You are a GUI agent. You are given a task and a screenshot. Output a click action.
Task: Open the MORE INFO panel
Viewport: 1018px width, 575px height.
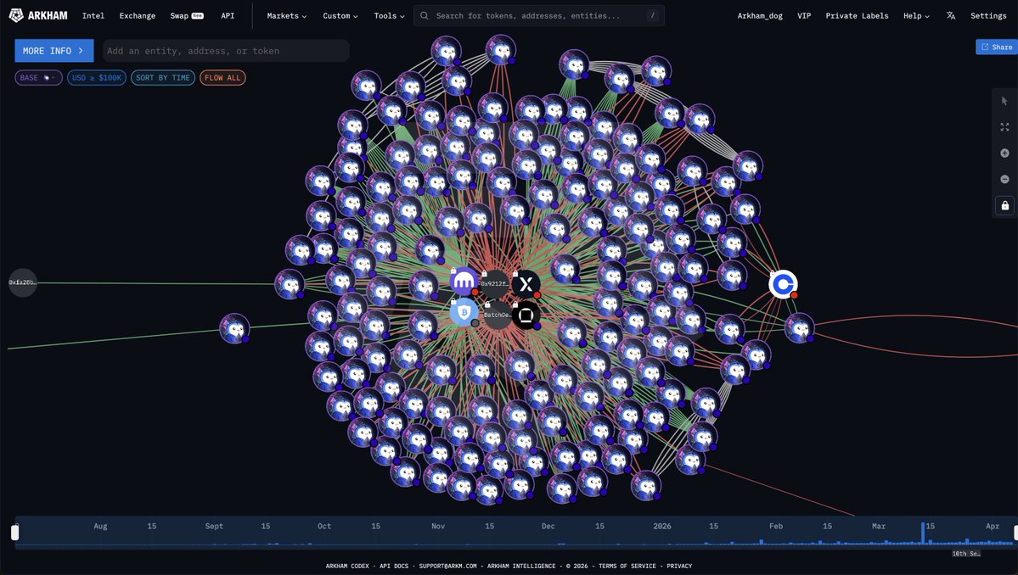(x=53, y=51)
